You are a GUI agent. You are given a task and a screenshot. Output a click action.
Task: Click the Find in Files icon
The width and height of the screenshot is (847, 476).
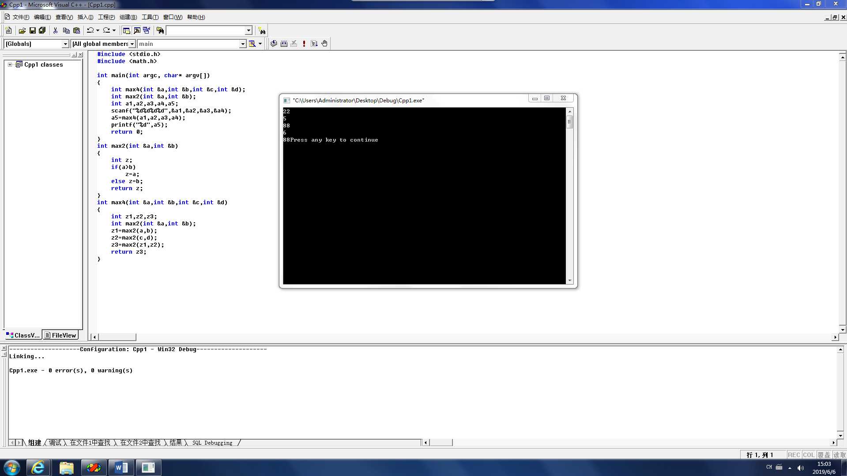point(160,30)
